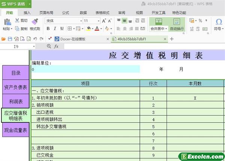Open the font name dropdown (宋体)
The image size is (225, 161).
click(63, 21)
